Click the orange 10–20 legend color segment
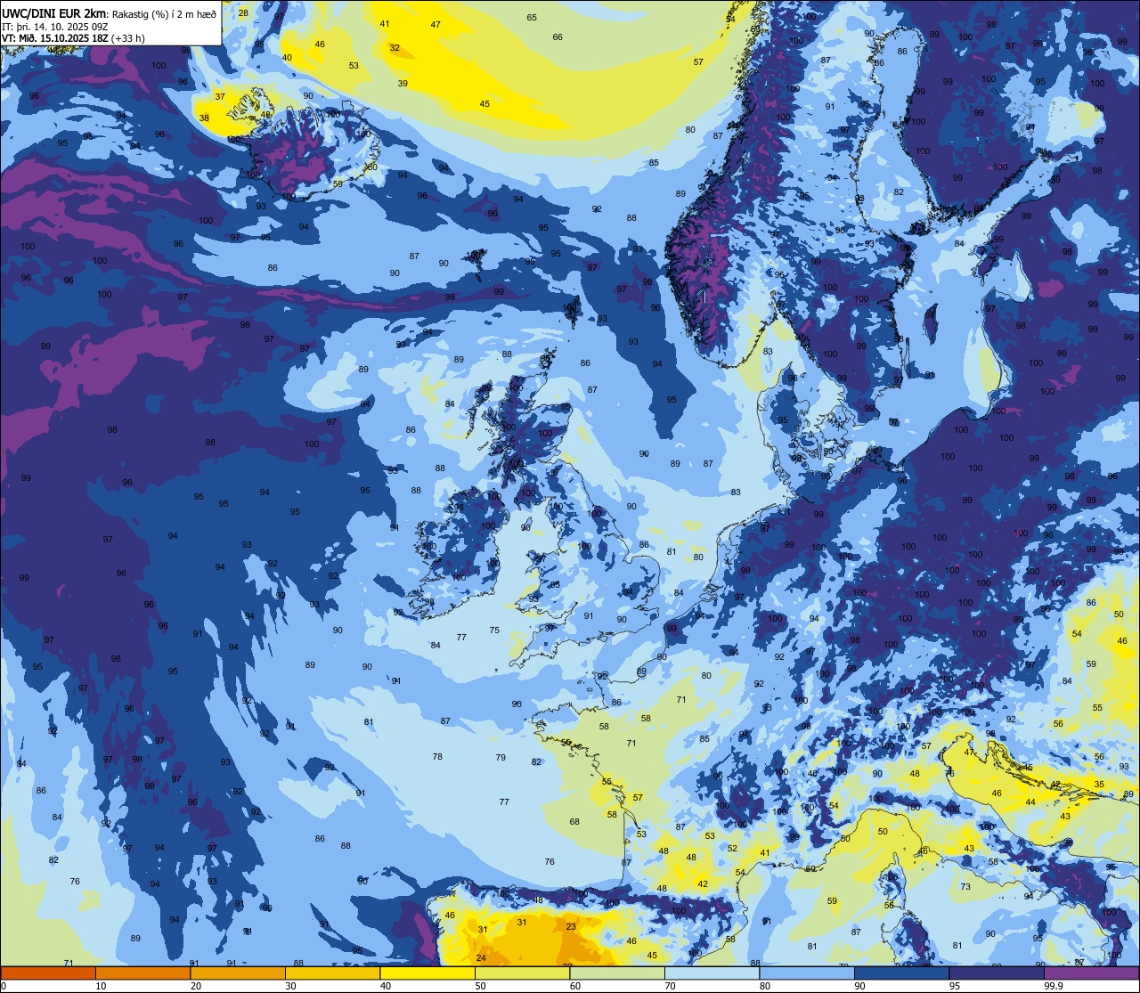This screenshot has width=1140, height=993. click(142, 973)
